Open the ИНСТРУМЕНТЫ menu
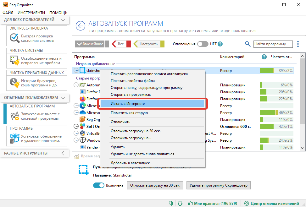Viewport: 306px width, 207px height. click(31, 13)
